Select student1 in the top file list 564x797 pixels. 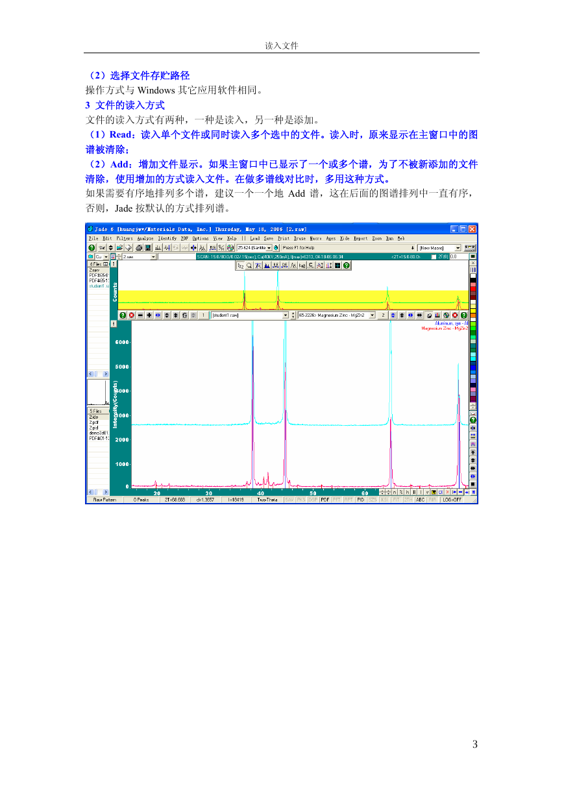(x=99, y=286)
